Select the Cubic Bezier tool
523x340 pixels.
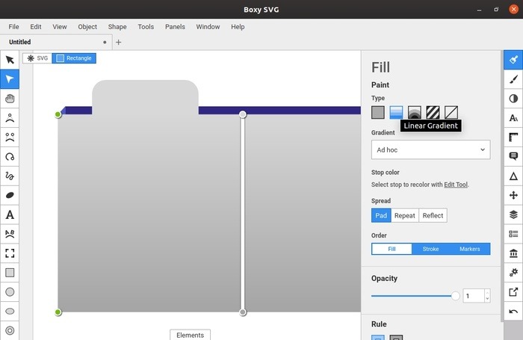click(10, 137)
